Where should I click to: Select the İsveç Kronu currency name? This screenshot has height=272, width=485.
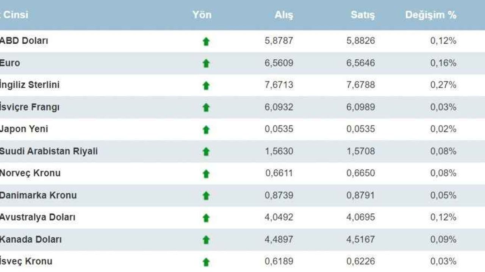coord(26,261)
